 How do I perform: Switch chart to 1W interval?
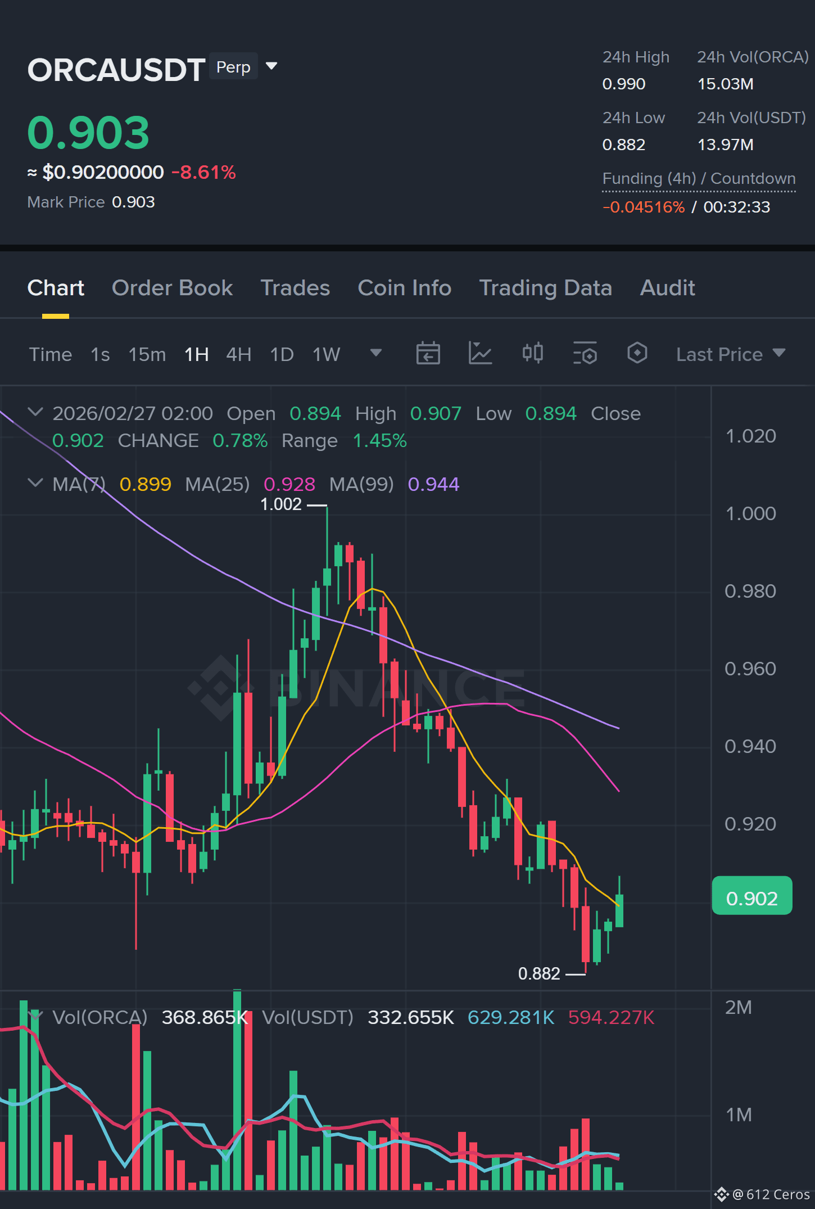point(326,355)
